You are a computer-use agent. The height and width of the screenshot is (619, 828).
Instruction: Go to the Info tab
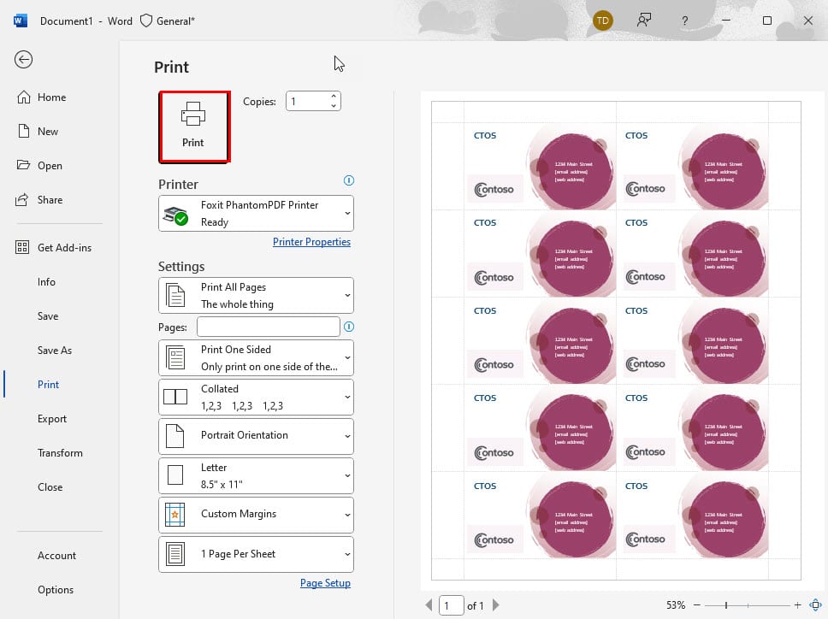(x=46, y=282)
